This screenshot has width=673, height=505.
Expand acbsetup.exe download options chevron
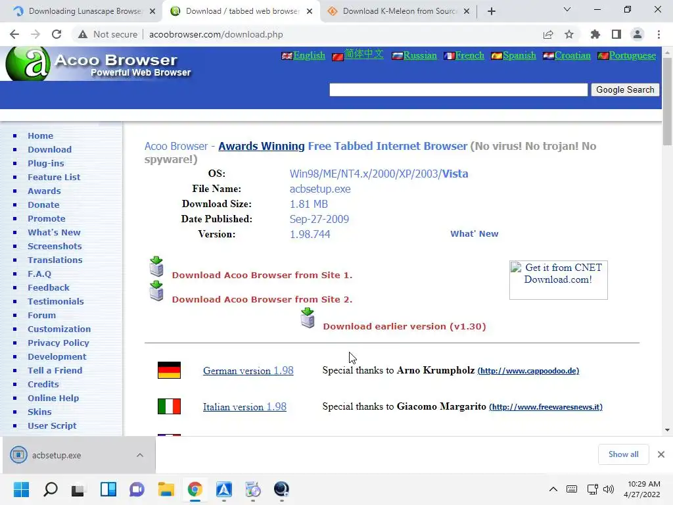[140, 455]
